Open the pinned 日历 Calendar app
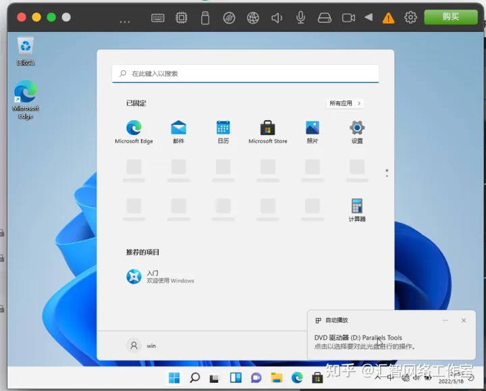The image size is (486, 391). coord(223,132)
